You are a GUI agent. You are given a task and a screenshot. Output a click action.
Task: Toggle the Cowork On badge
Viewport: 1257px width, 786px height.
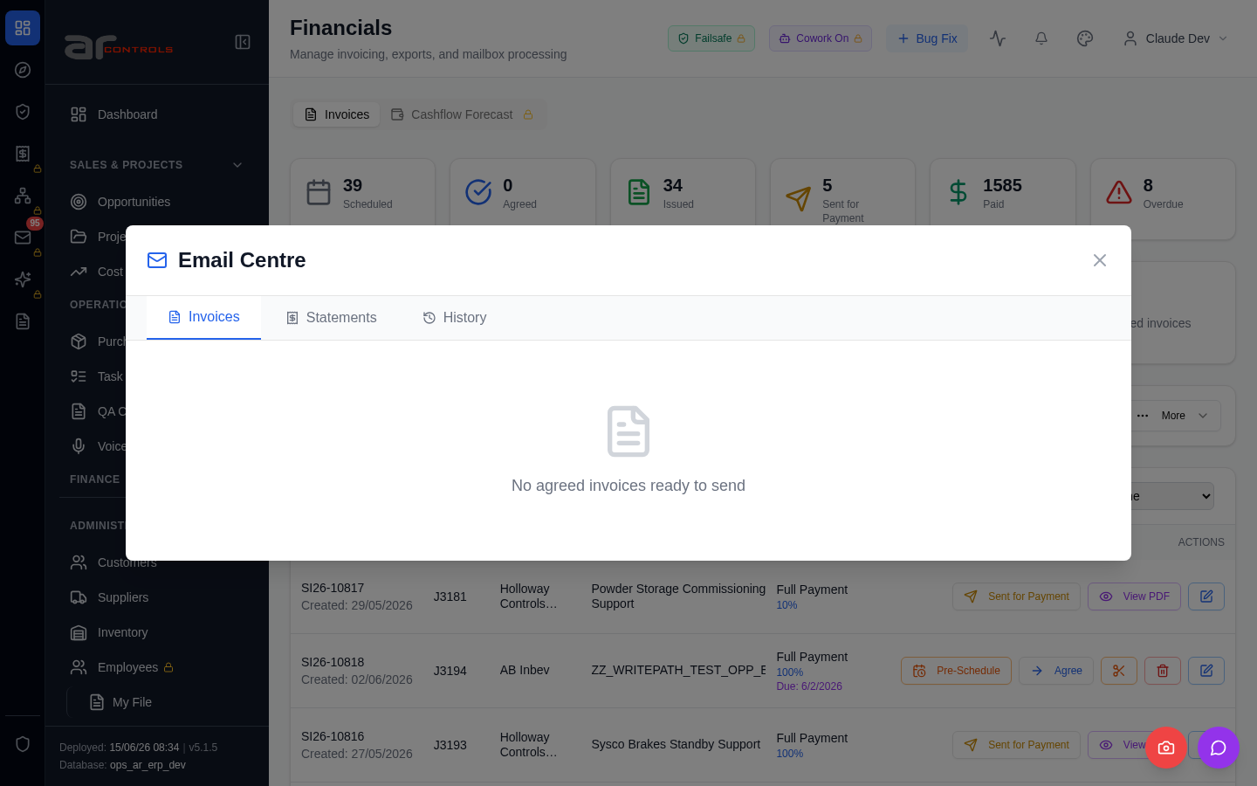pos(821,38)
